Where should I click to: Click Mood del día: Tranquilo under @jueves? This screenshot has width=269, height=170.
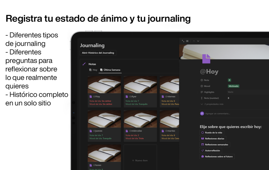[x=101, y=138]
